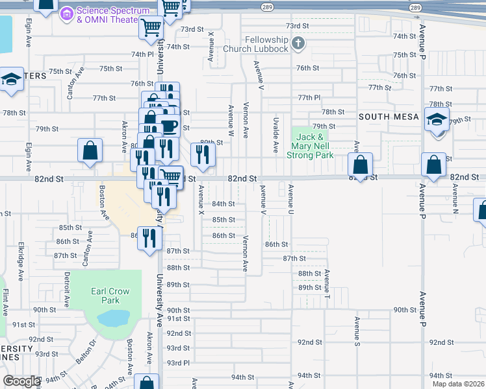
Task: Click the Avenue W street label
Action: 231,121
